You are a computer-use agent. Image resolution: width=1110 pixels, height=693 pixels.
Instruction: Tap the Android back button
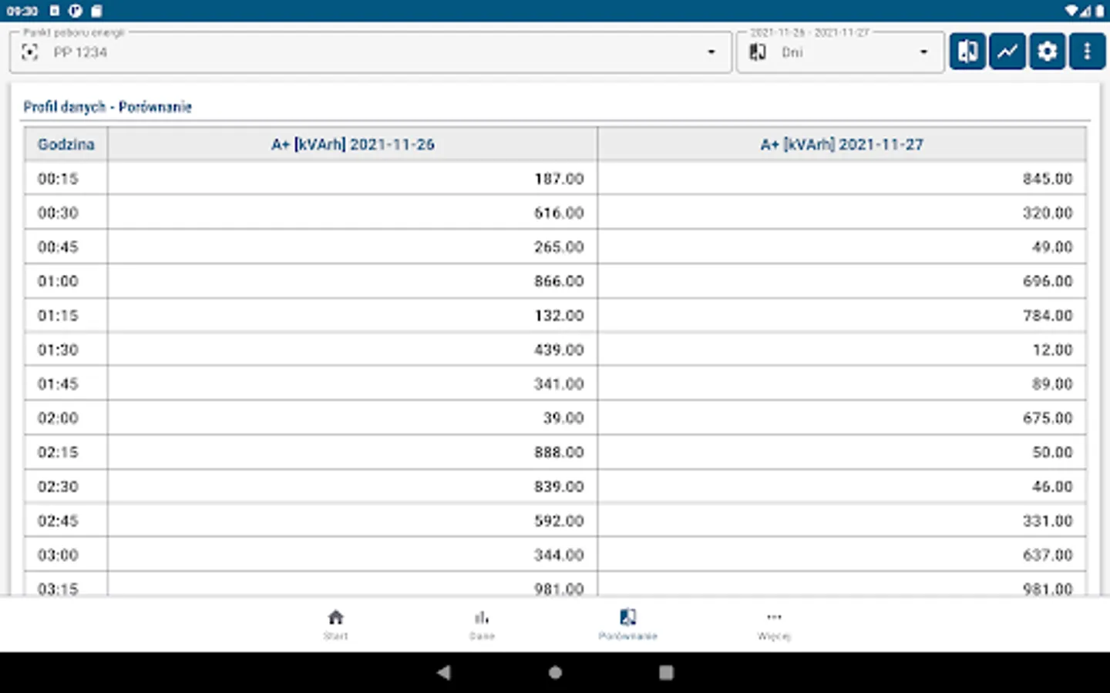[444, 672]
